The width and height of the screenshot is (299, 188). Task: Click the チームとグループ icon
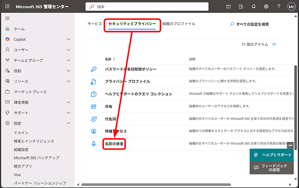coord(8,60)
